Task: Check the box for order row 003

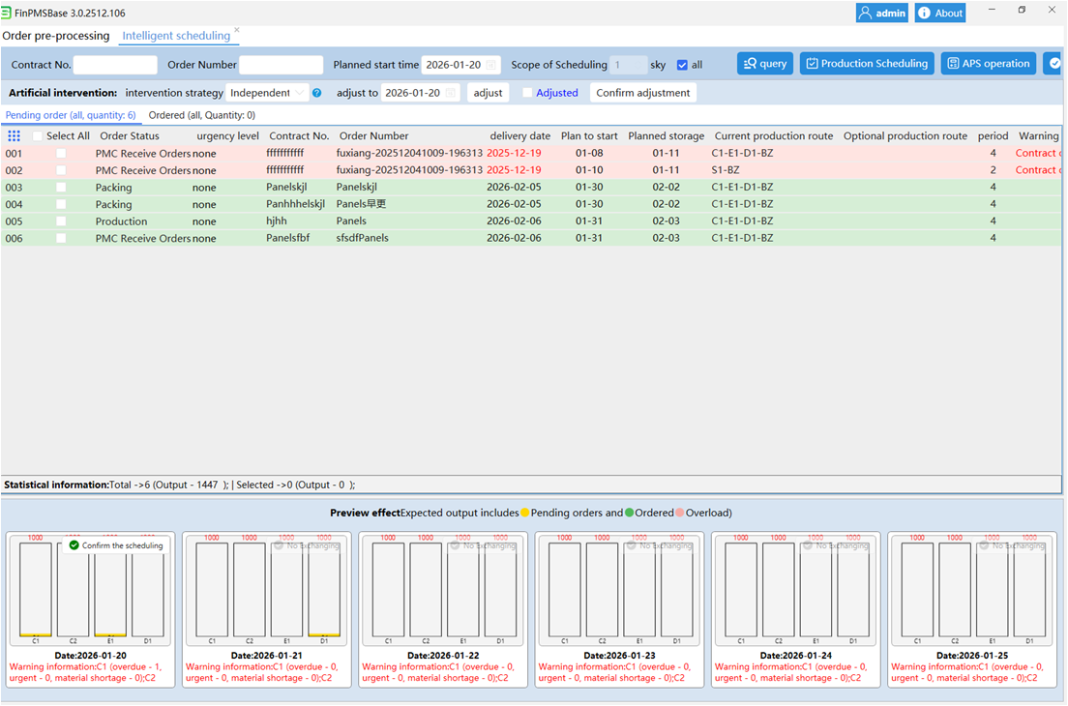Action: [61, 188]
